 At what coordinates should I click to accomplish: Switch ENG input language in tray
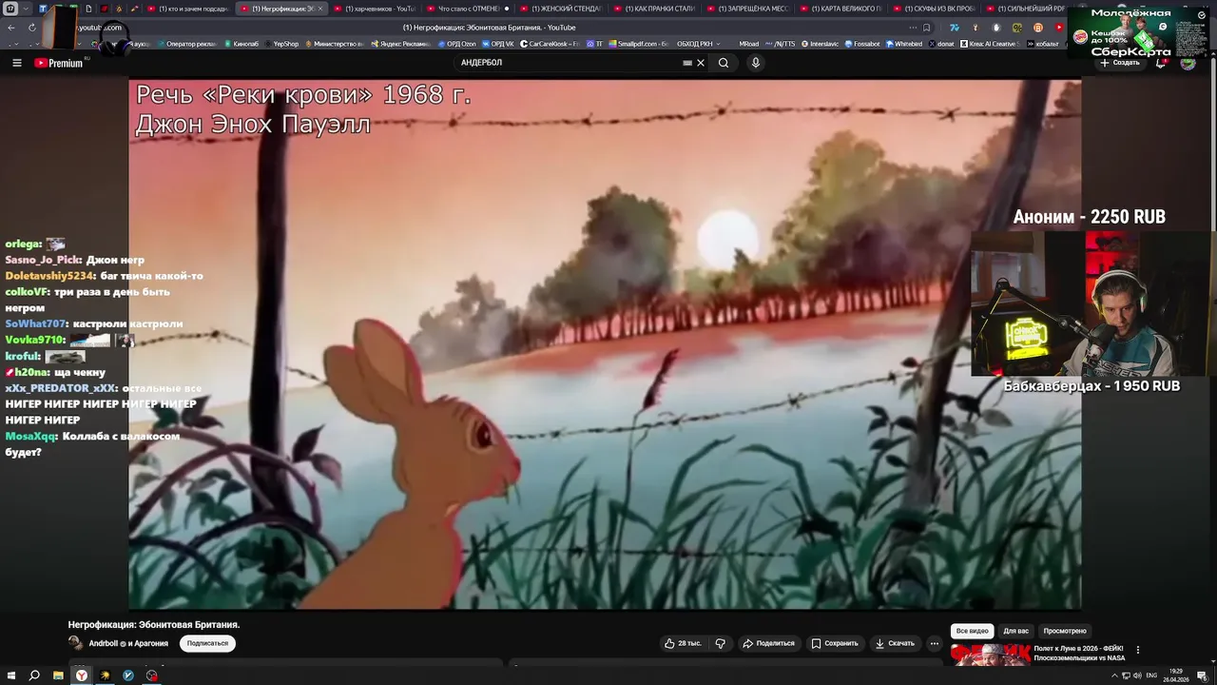tap(1151, 675)
